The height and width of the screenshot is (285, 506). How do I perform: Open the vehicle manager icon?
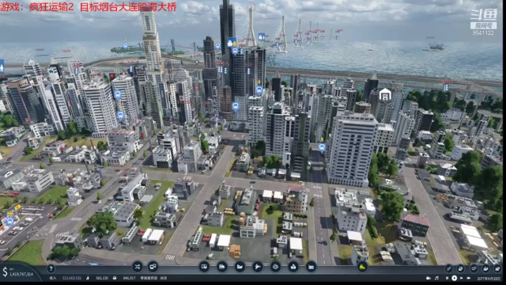point(461,268)
